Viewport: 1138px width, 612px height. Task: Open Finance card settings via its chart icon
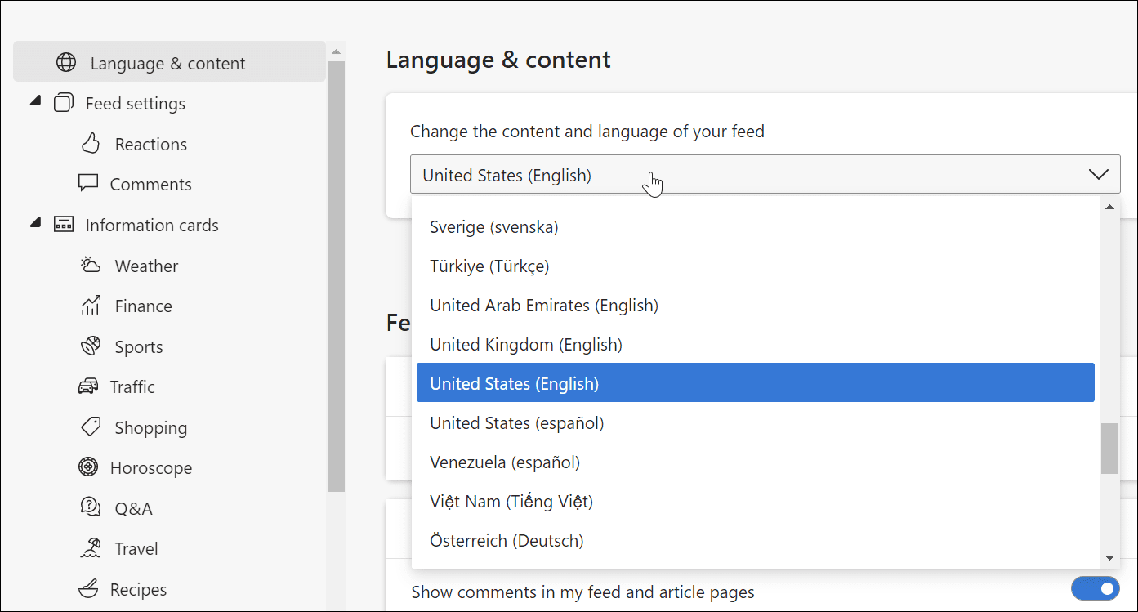90,306
